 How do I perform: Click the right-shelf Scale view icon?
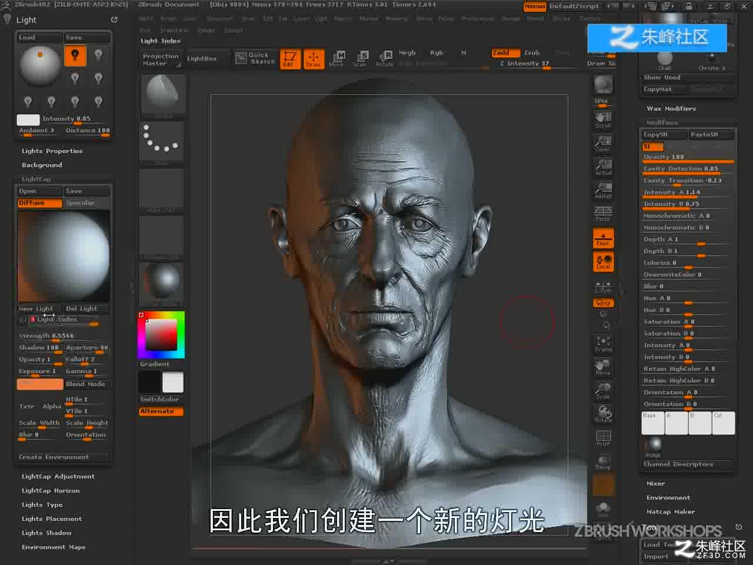pyautogui.click(x=603, y=391)
